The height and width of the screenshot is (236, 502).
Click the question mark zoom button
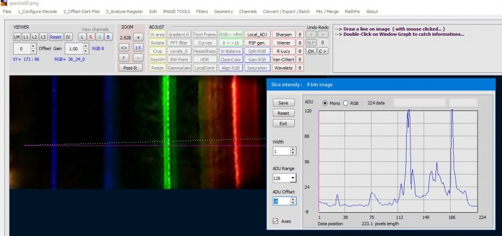124,58
